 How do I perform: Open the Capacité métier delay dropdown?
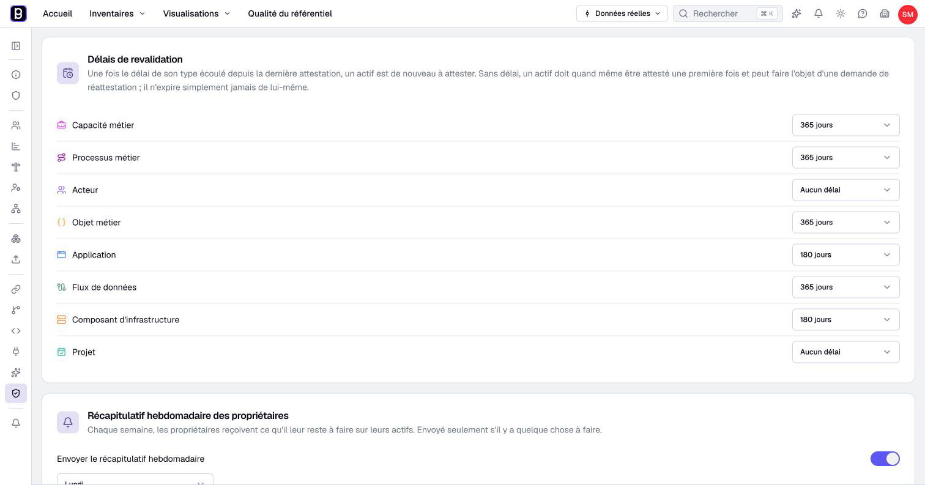point(845,125)
